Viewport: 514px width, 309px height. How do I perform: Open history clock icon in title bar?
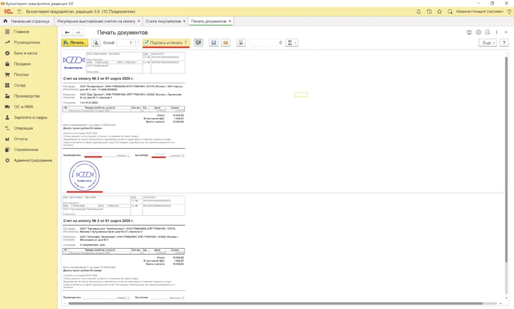click(429, 12)
